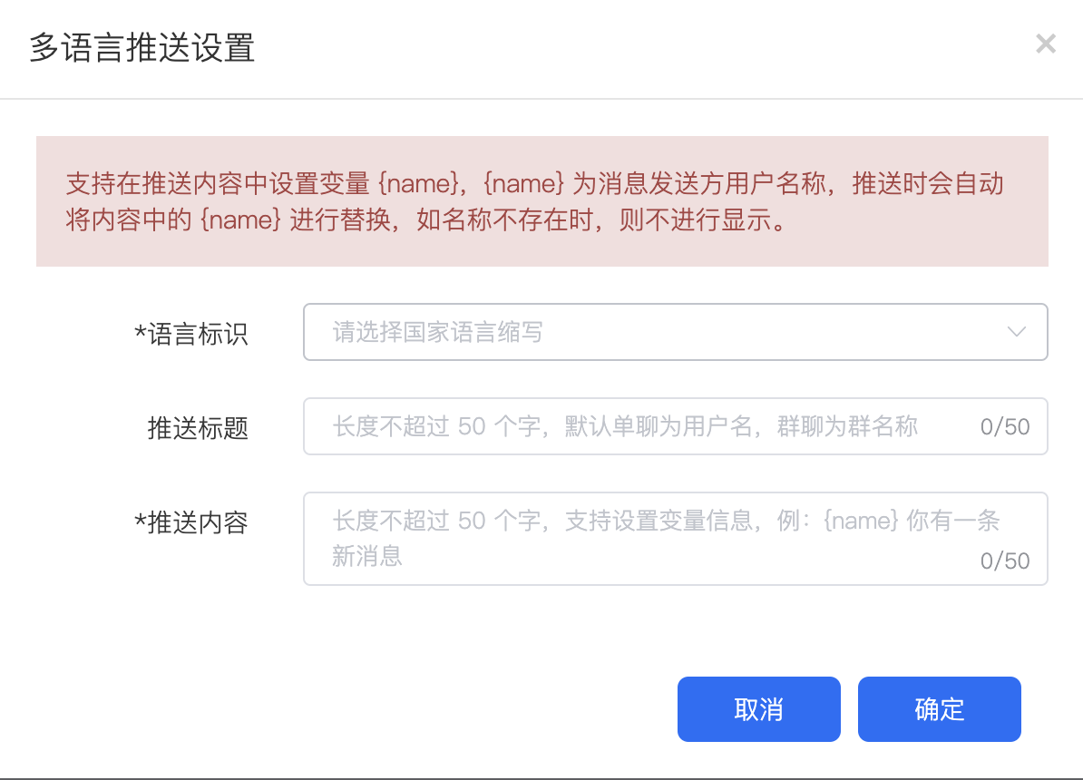1083x780 pixels.
Task: Click the dialog title 多语言推送设置
Action: [x=142, y=47]
